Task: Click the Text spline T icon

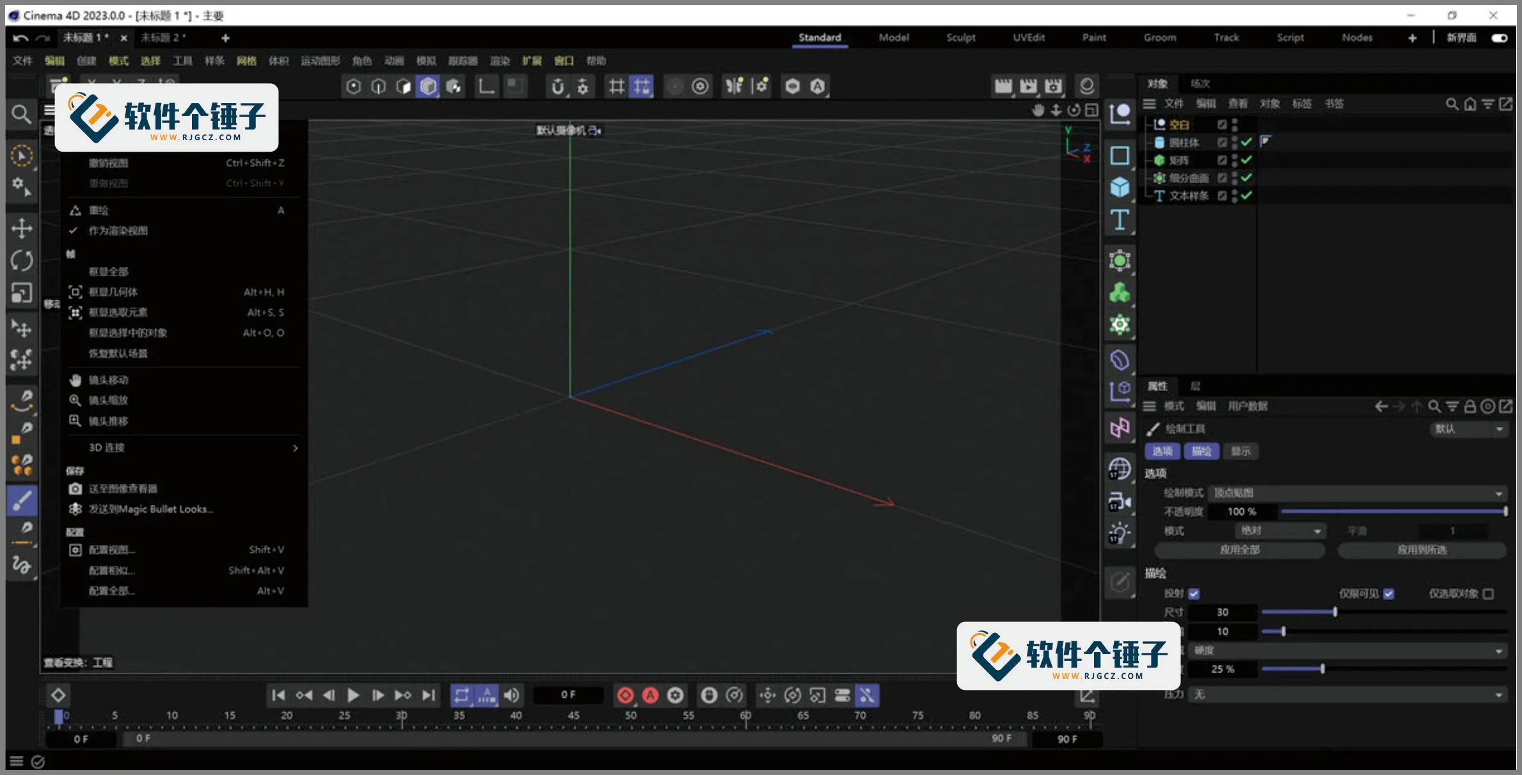Action: click(x=1120, y=220)
